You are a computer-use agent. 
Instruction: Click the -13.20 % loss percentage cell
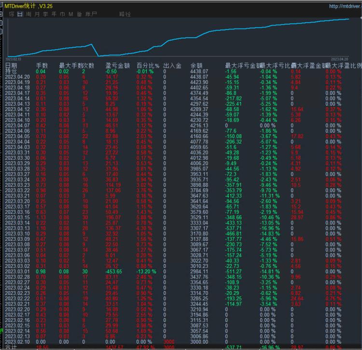[x=146, y=271]
